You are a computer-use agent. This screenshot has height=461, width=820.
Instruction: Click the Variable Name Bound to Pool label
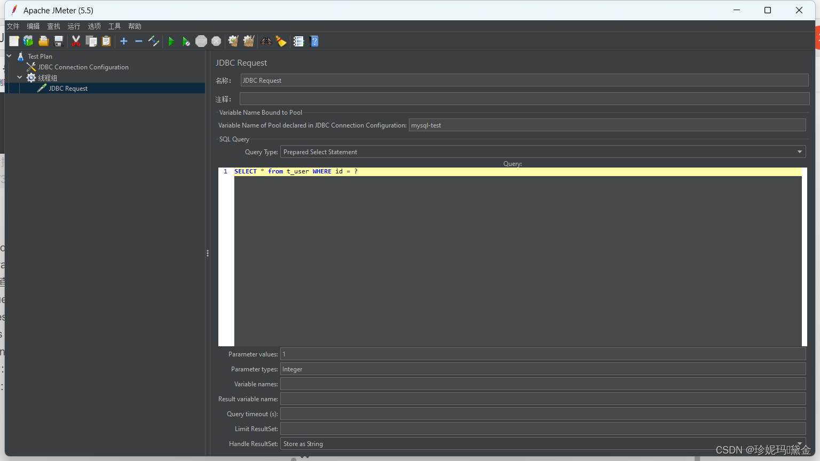(x=261, y=113)
